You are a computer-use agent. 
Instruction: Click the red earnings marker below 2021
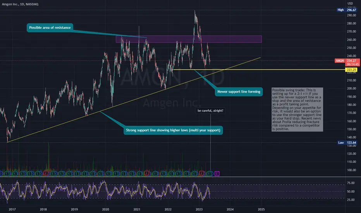coord(147,173)
